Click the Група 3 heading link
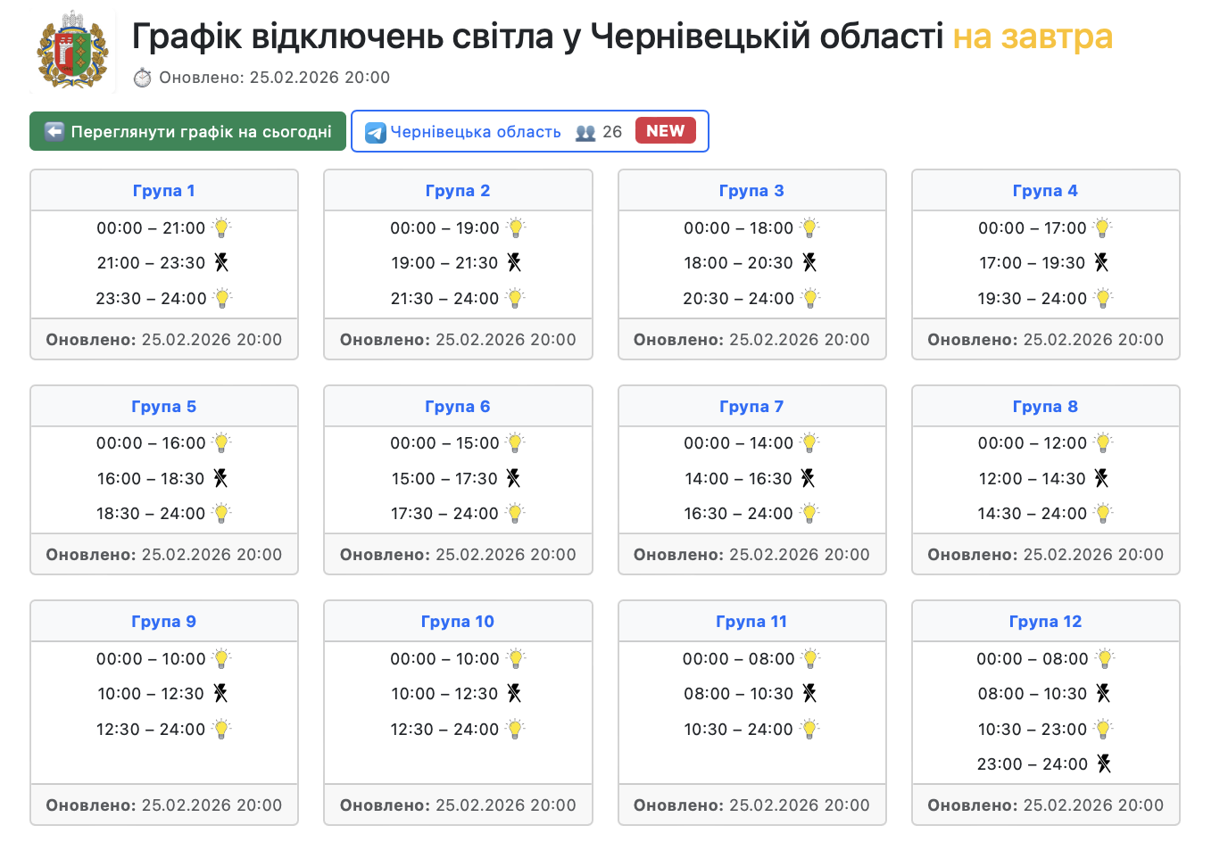The width and height of the screenshot is (1228, 842). pyautogui.click(x=751, y=191)
